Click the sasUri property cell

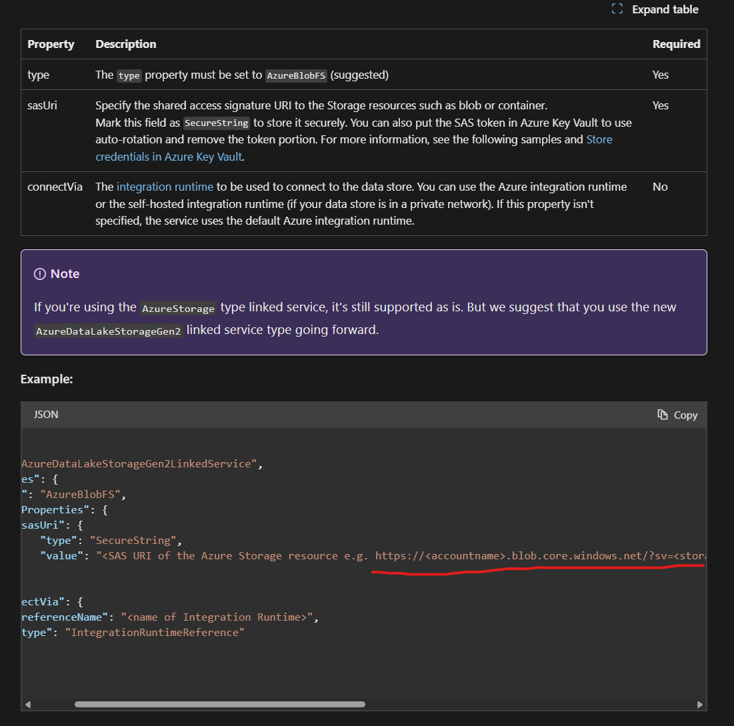pyautogui.click(x=42, y=105)
